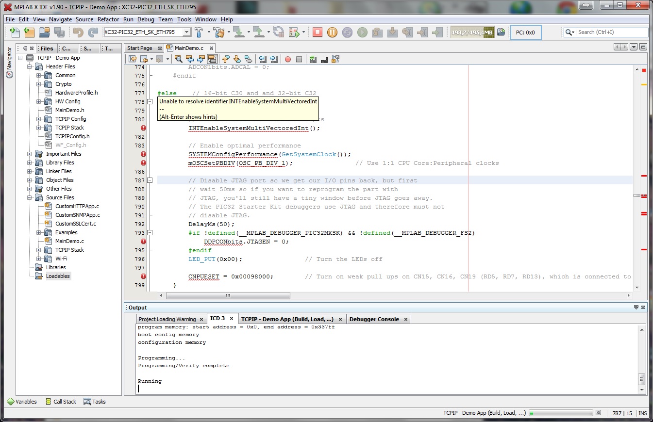653x422 pixels.
Task: Expand the TCPIP Stack header folder
Action: (39, 128)
